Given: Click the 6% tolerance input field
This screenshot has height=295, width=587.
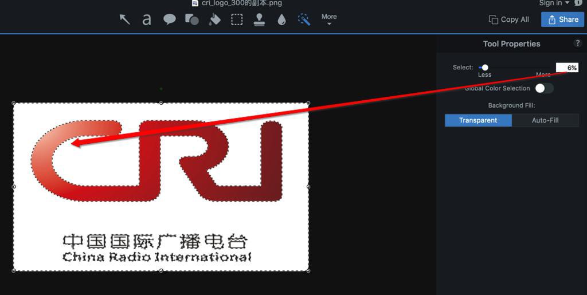Looking at the screenshot, I should coord(567,68).
